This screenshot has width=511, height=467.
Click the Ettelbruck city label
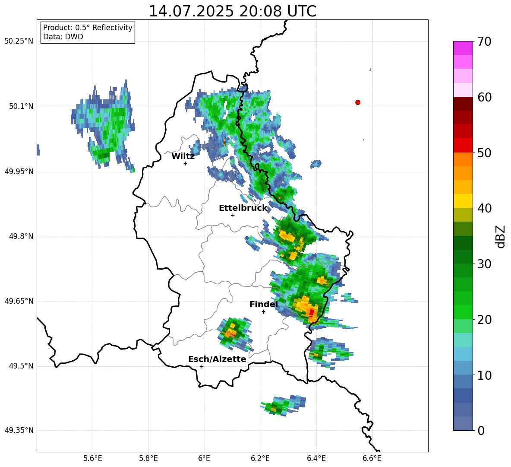pos(243,208)
